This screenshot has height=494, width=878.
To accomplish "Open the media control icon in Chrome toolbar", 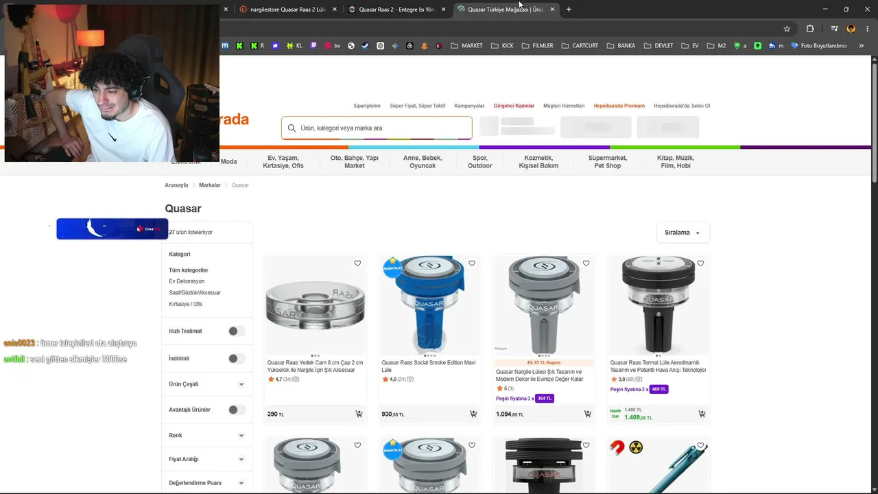I will 834,29.
